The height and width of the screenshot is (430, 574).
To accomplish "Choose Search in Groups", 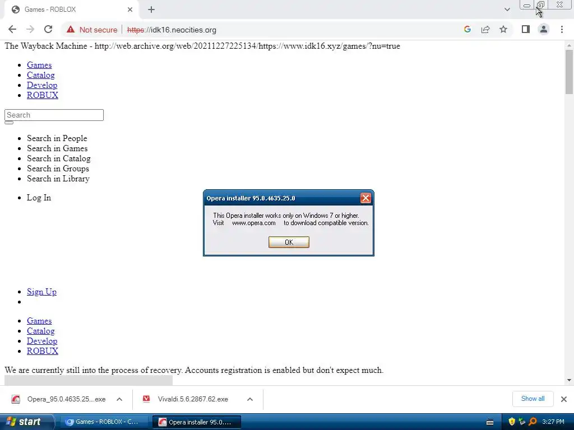I will point(58,169).
